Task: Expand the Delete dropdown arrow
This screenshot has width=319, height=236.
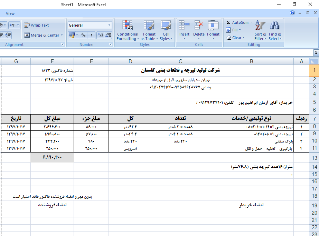Action: (x=199, y=38)
